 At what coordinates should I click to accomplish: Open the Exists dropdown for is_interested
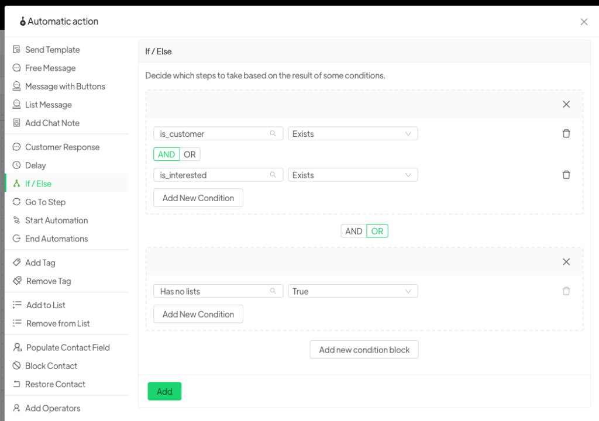[x=353, y=175]
